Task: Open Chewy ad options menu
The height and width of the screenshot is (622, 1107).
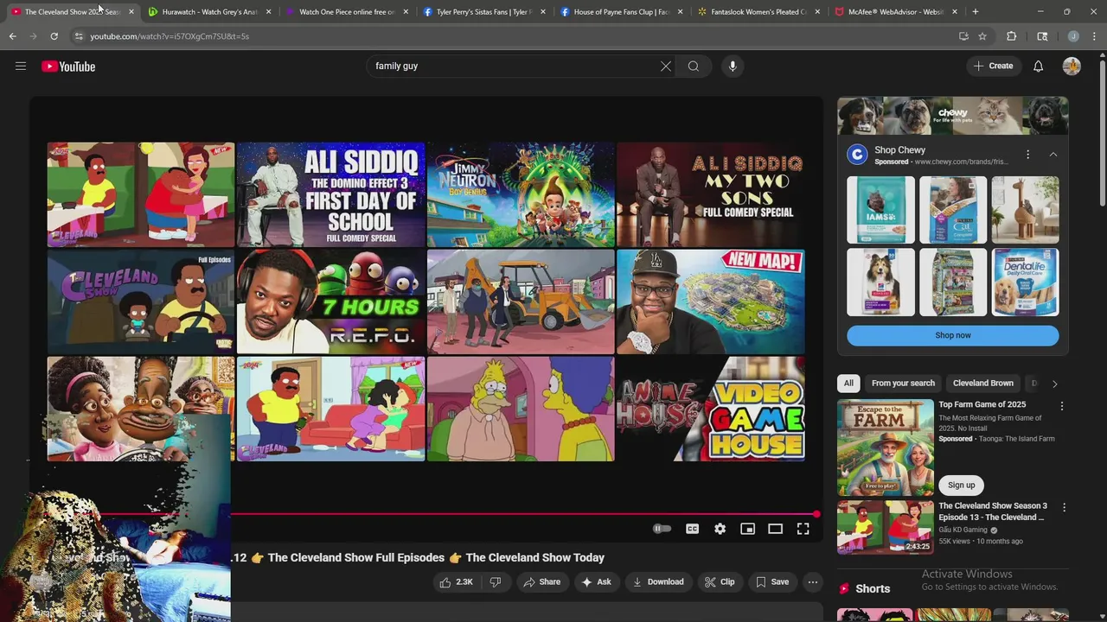Action: tap(1027, 155)
